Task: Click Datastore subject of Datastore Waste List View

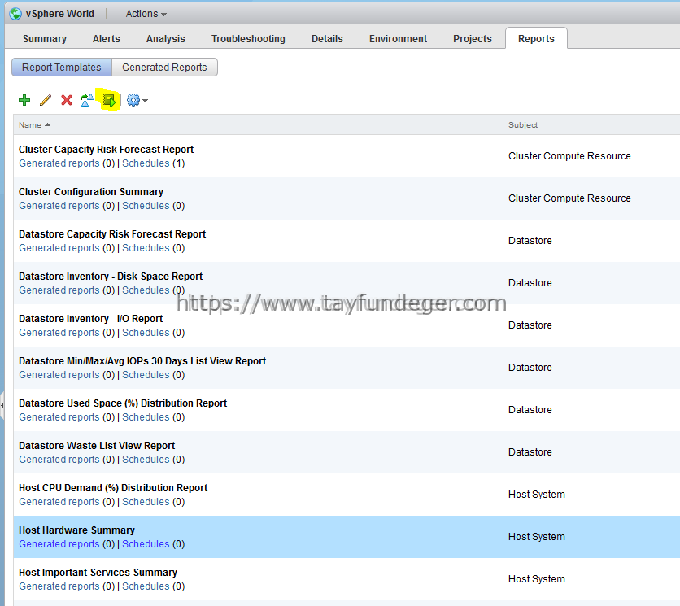Action: tap(530, 452)
